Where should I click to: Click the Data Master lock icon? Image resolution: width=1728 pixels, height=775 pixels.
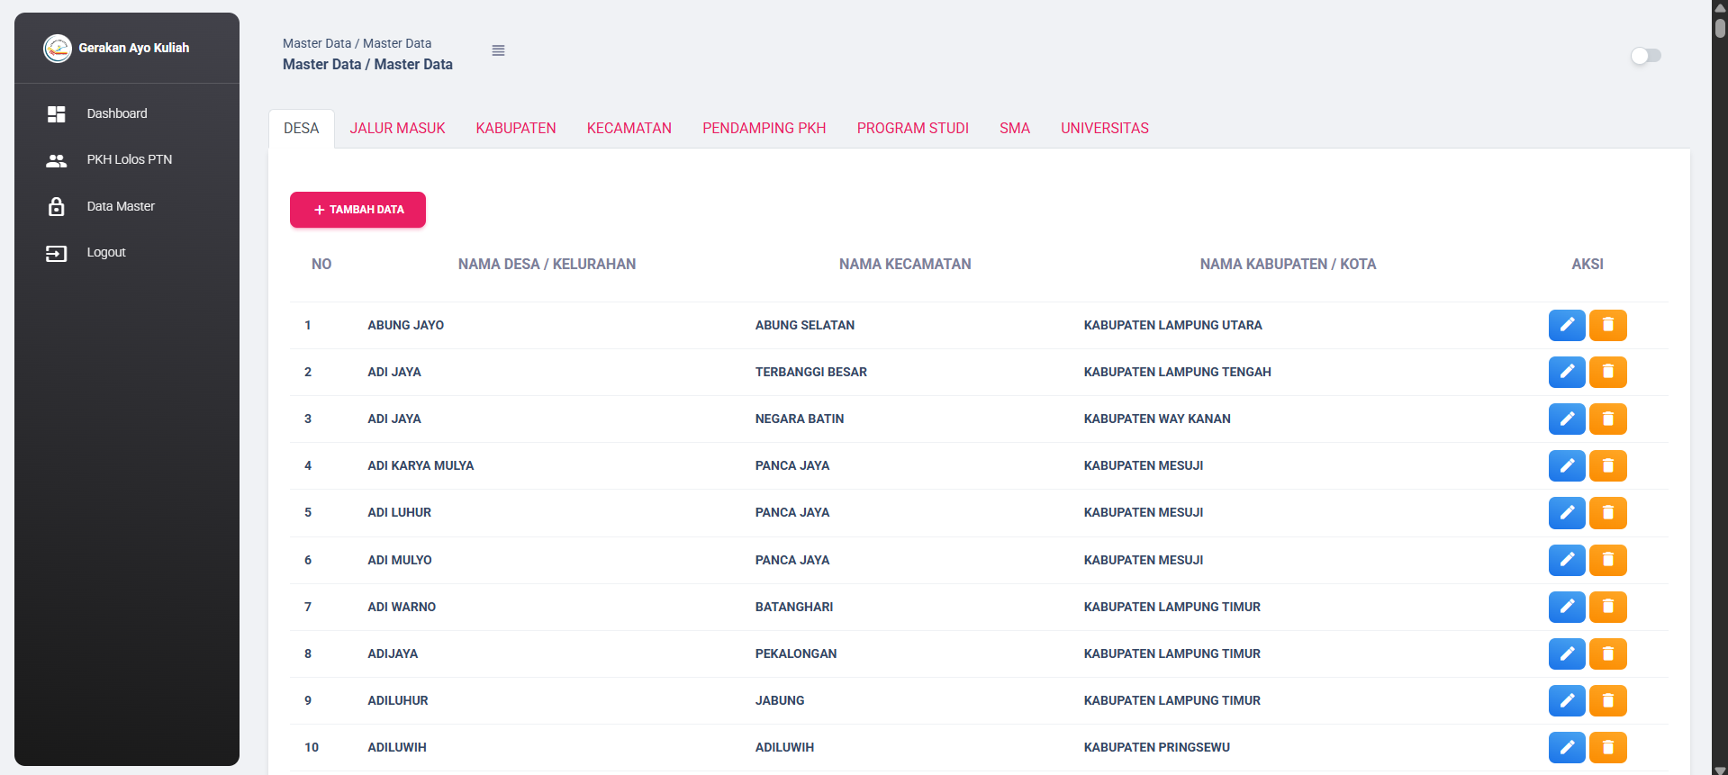point(56,206)
